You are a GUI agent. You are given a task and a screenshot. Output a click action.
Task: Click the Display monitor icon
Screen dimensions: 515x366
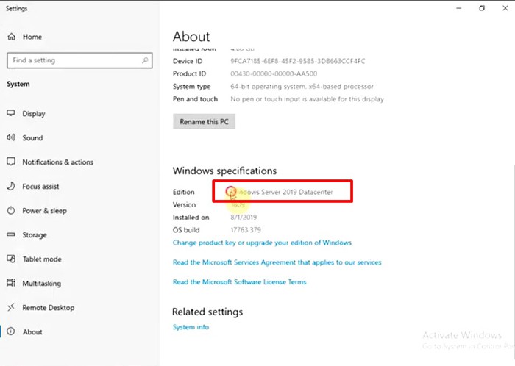[11, 113]
